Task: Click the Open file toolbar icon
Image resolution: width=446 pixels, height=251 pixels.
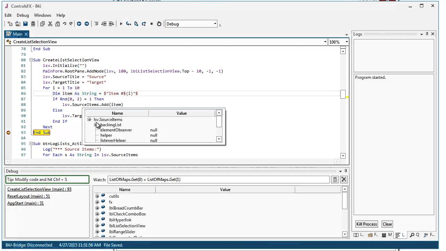Action: 18,24
